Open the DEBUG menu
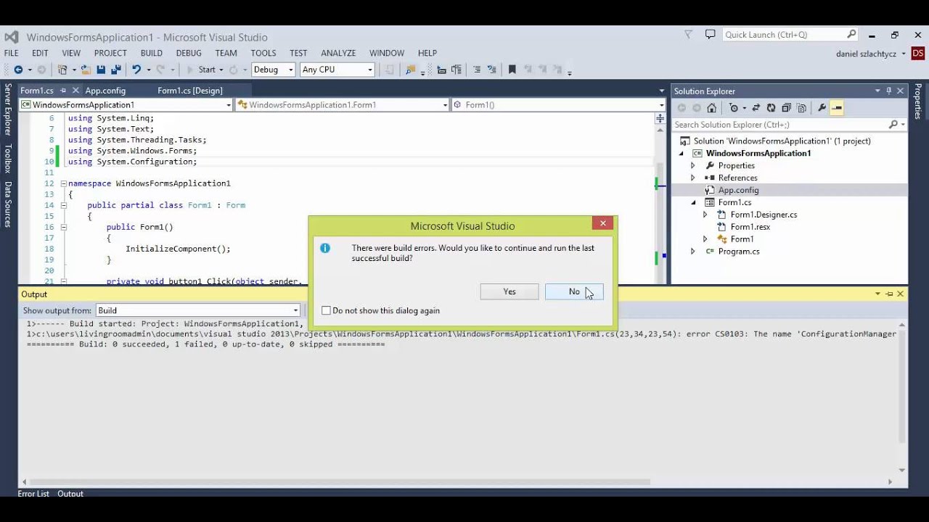Viewport: 929px width, 522px height. coord(189,53)
